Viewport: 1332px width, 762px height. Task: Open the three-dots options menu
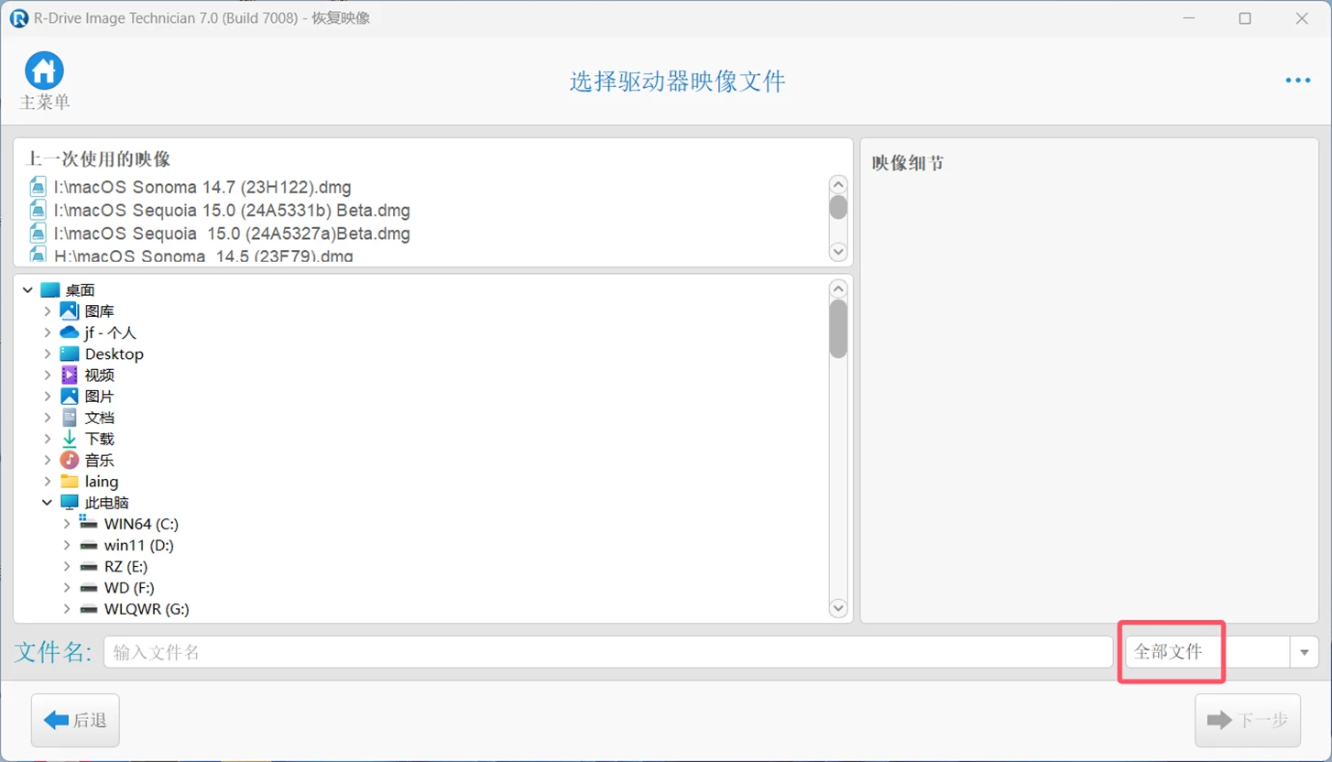coord(1297,81)
